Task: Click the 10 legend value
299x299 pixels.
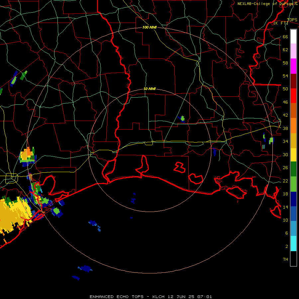Action: [285, 220]
